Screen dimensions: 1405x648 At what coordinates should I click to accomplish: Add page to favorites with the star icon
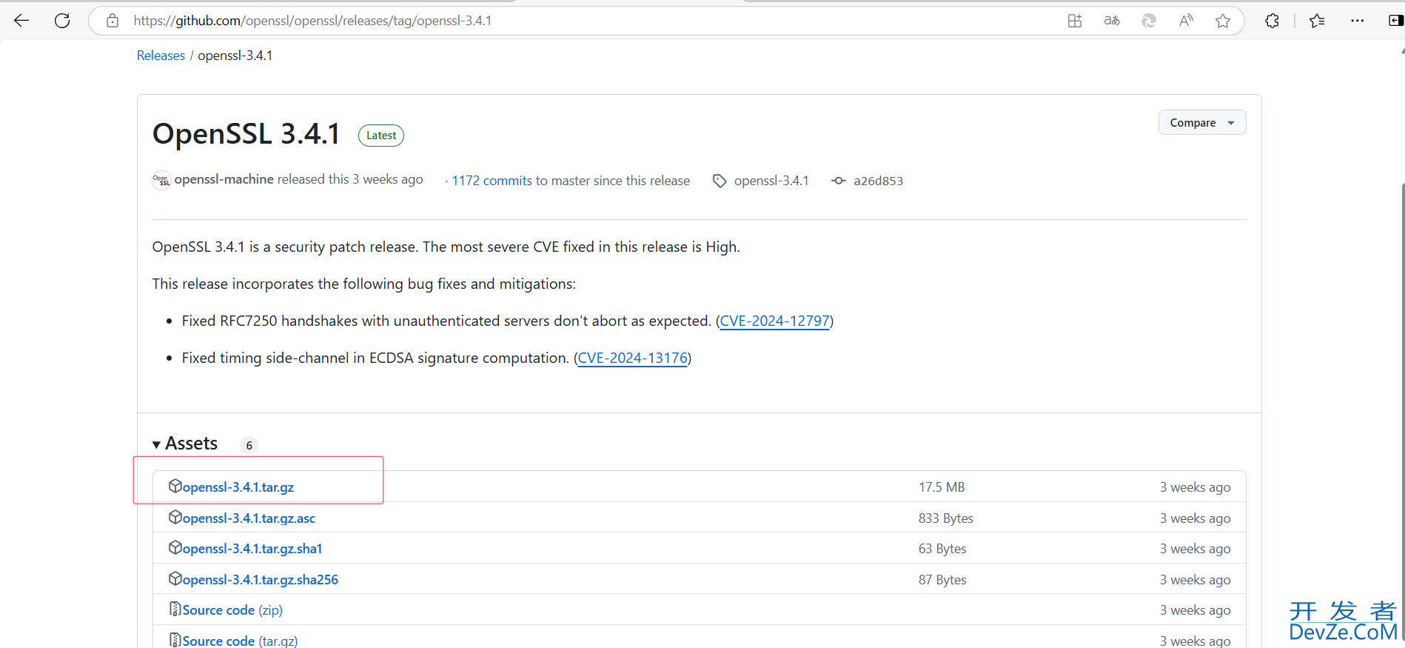pyautogui.click(x=1223, y=21)
